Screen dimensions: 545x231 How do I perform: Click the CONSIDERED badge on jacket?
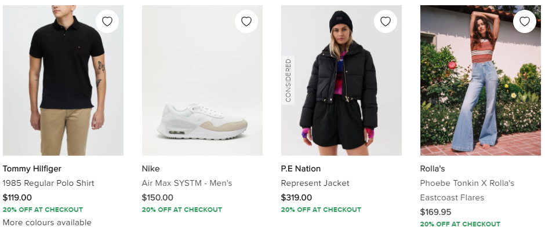pos(288,80)
